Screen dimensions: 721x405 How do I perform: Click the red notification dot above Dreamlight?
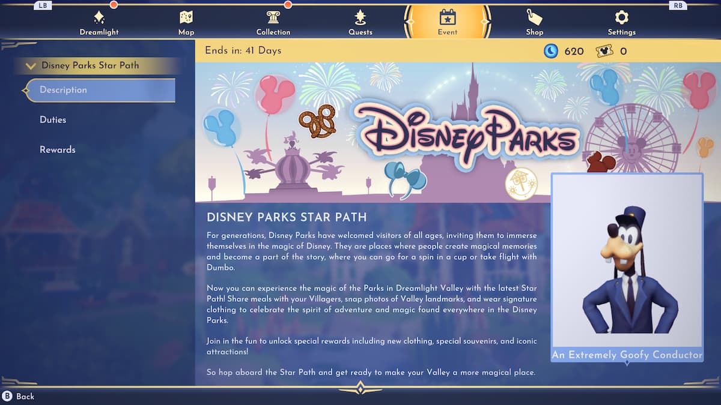tap(114, 4)
